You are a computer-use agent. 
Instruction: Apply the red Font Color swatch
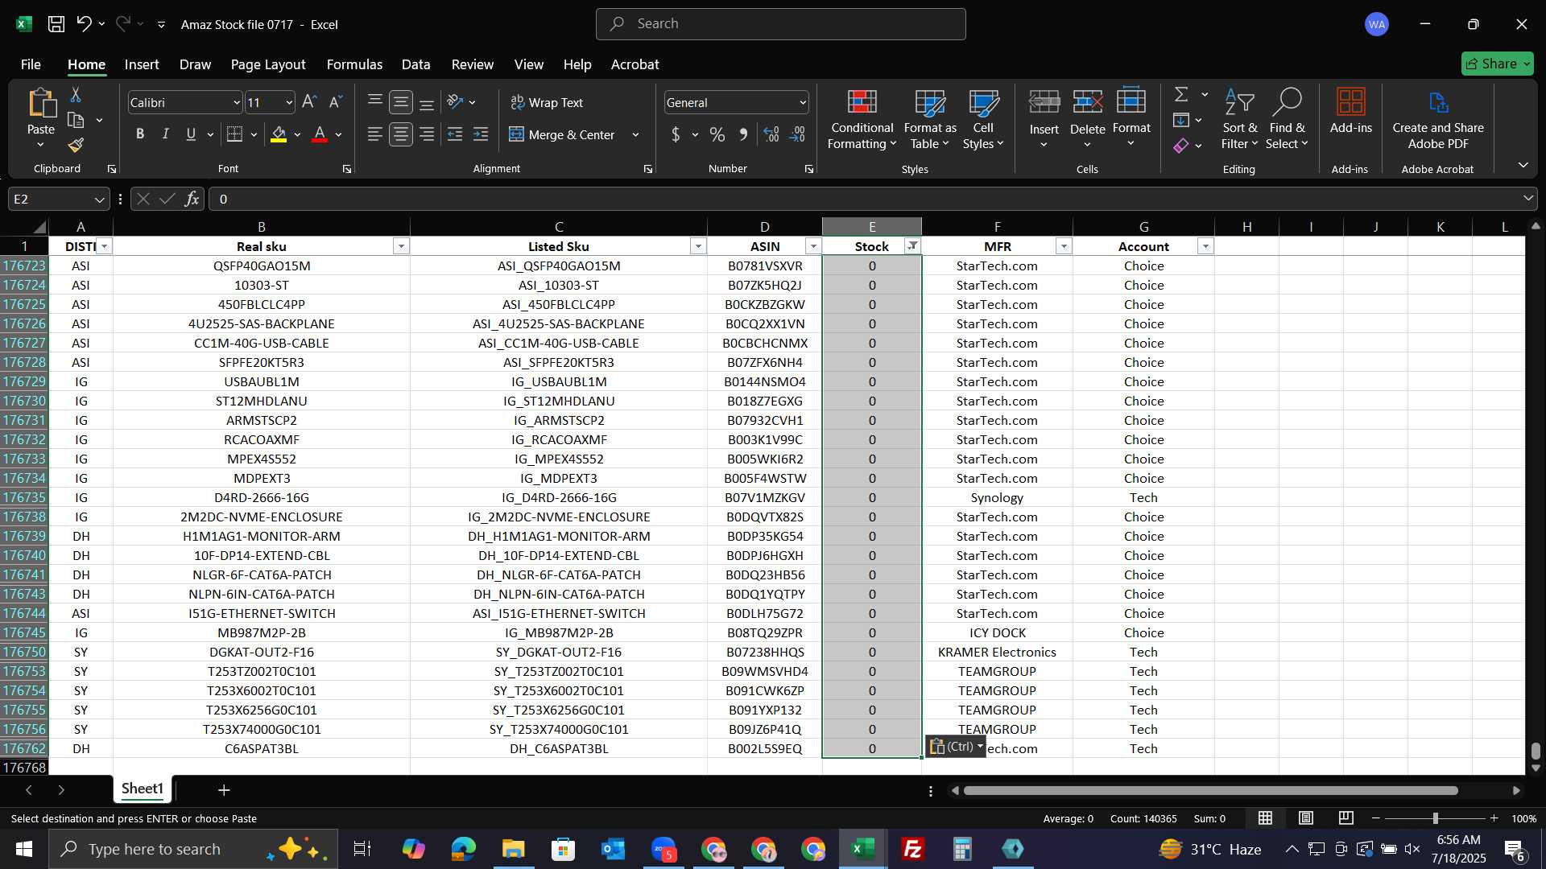tap(320, 134)
